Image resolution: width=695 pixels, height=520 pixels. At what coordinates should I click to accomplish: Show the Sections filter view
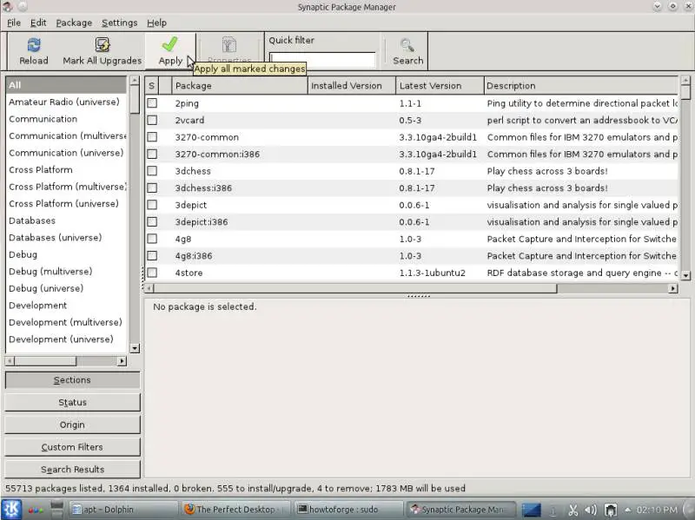pos(72,380)
